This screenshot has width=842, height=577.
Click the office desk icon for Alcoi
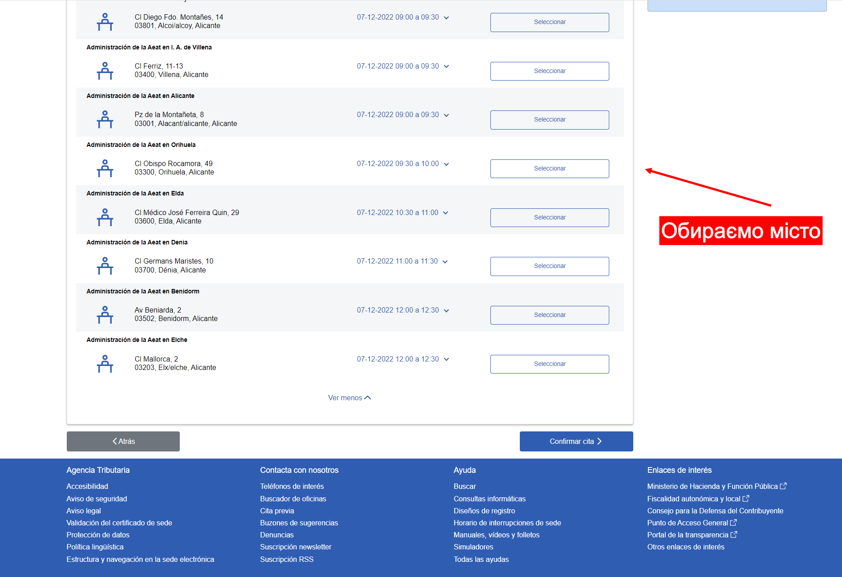tap(105, 22)
